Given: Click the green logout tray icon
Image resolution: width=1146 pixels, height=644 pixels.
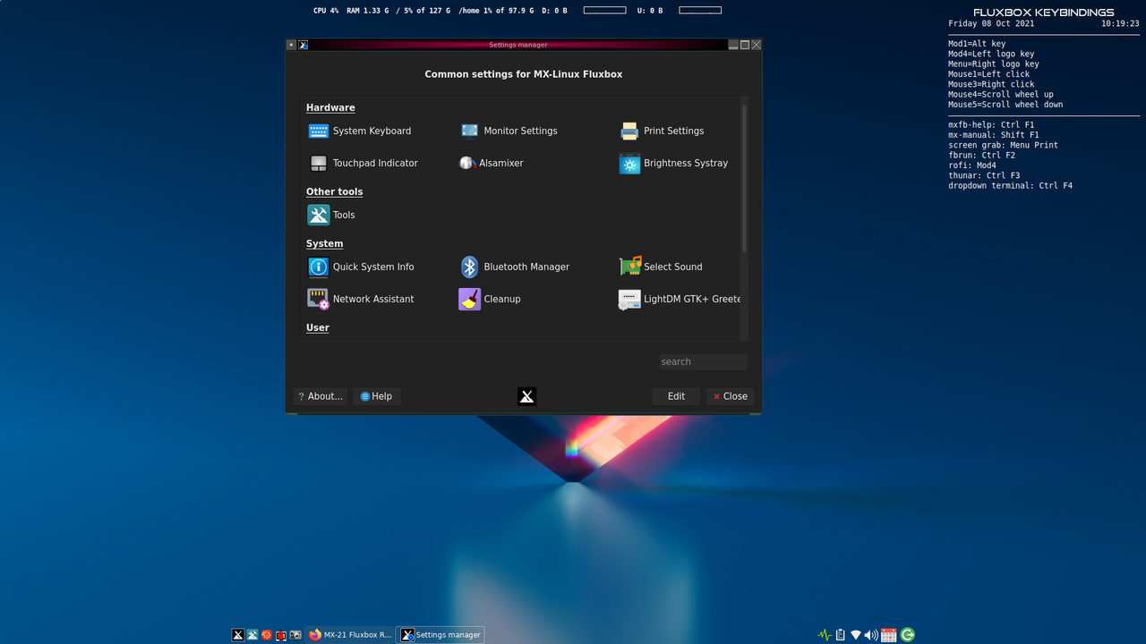Looking at the screenshot, I should (907, 635).
